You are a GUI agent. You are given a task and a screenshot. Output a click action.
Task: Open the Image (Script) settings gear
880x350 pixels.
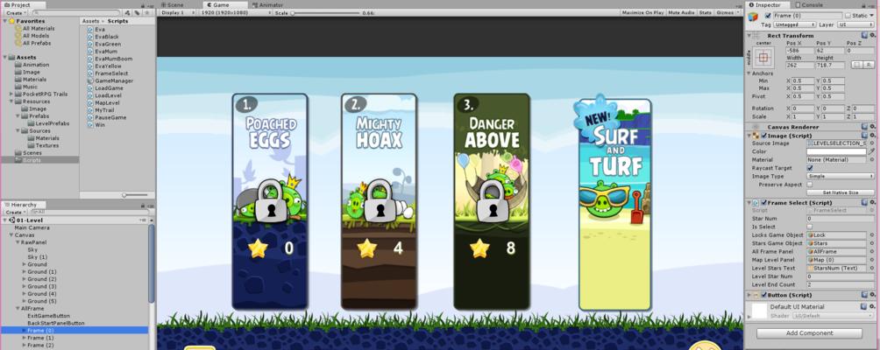coord(872,136)
